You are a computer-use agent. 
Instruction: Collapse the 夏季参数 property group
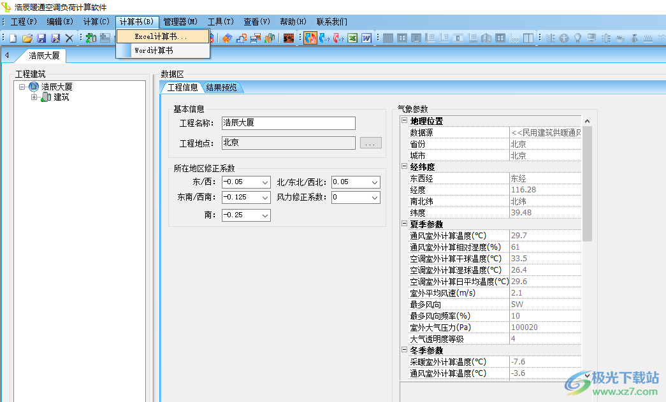pos(404,224)
